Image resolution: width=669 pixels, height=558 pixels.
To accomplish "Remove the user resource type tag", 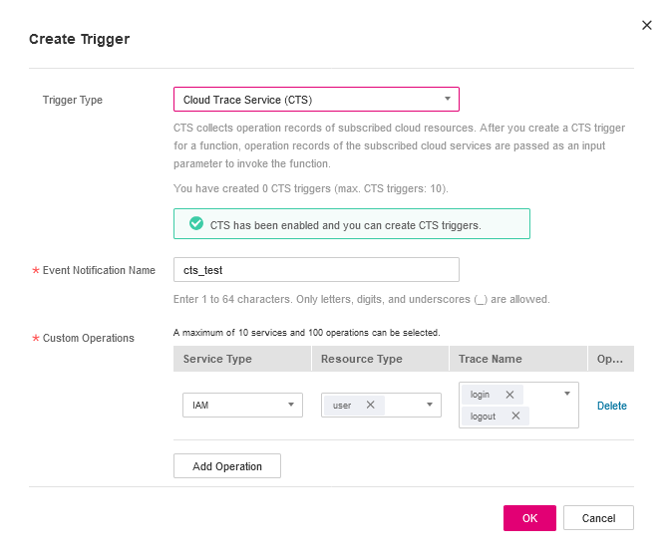I will click(x=371, y=406).
